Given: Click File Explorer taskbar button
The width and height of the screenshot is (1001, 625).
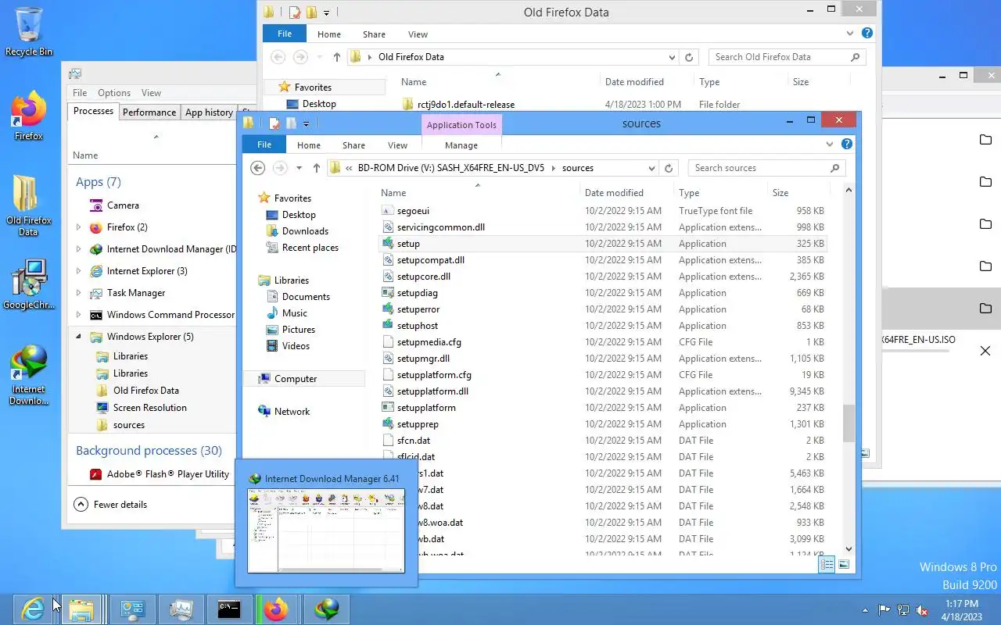Looking at the screenshot, I should (81, 609).
